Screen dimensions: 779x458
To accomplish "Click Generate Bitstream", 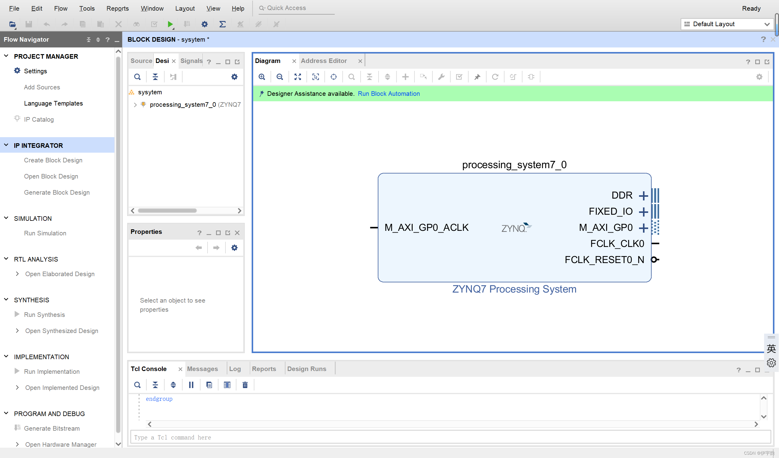I will point(52,428).
